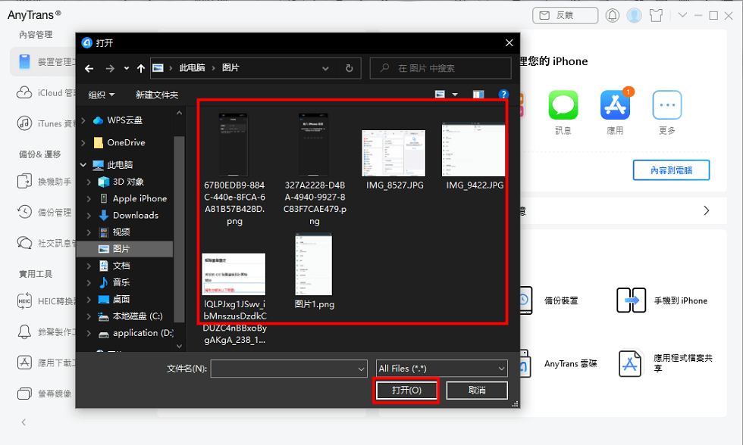Collapse the 此电脑 tree node

84,164
